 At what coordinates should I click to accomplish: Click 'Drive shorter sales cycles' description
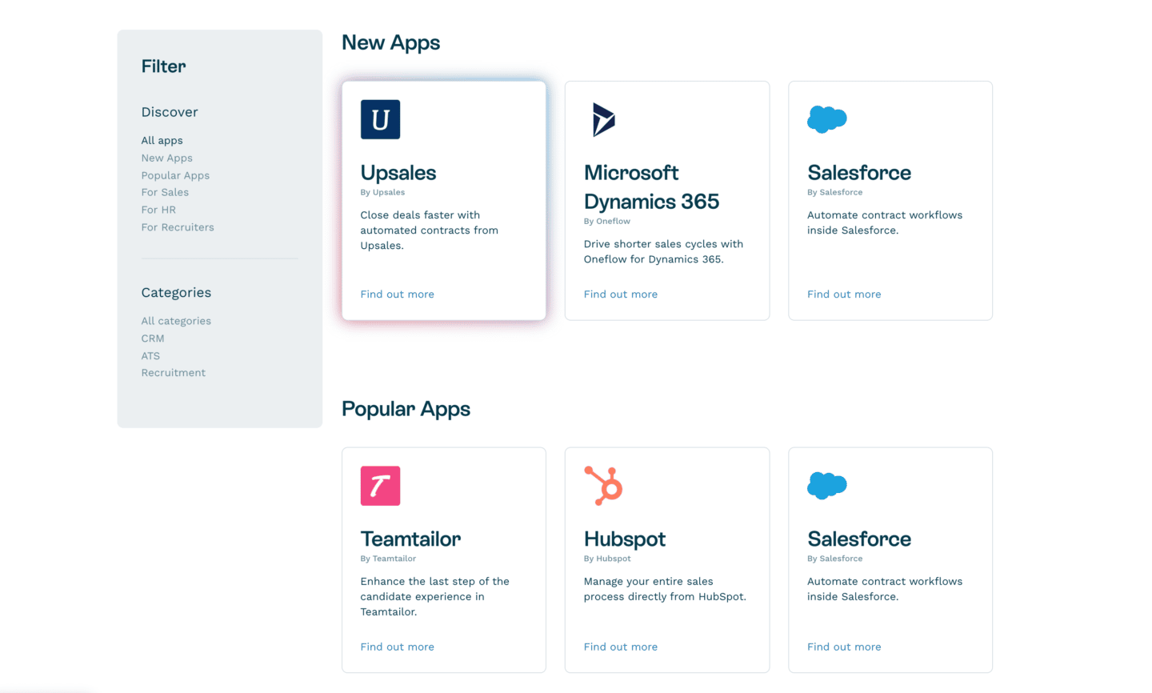pos(663,251)
